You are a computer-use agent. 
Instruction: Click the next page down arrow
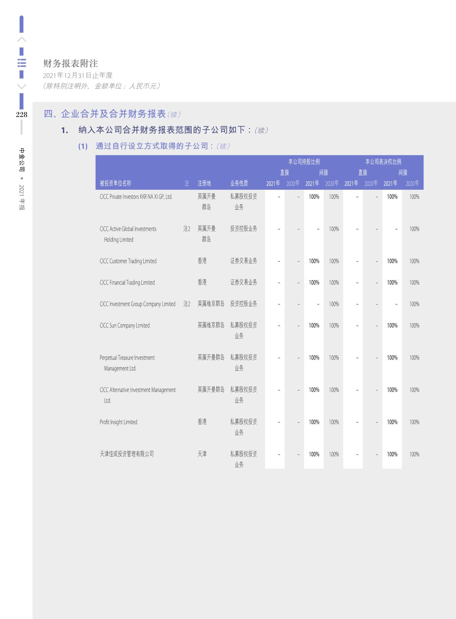click(x=22, y=86)
